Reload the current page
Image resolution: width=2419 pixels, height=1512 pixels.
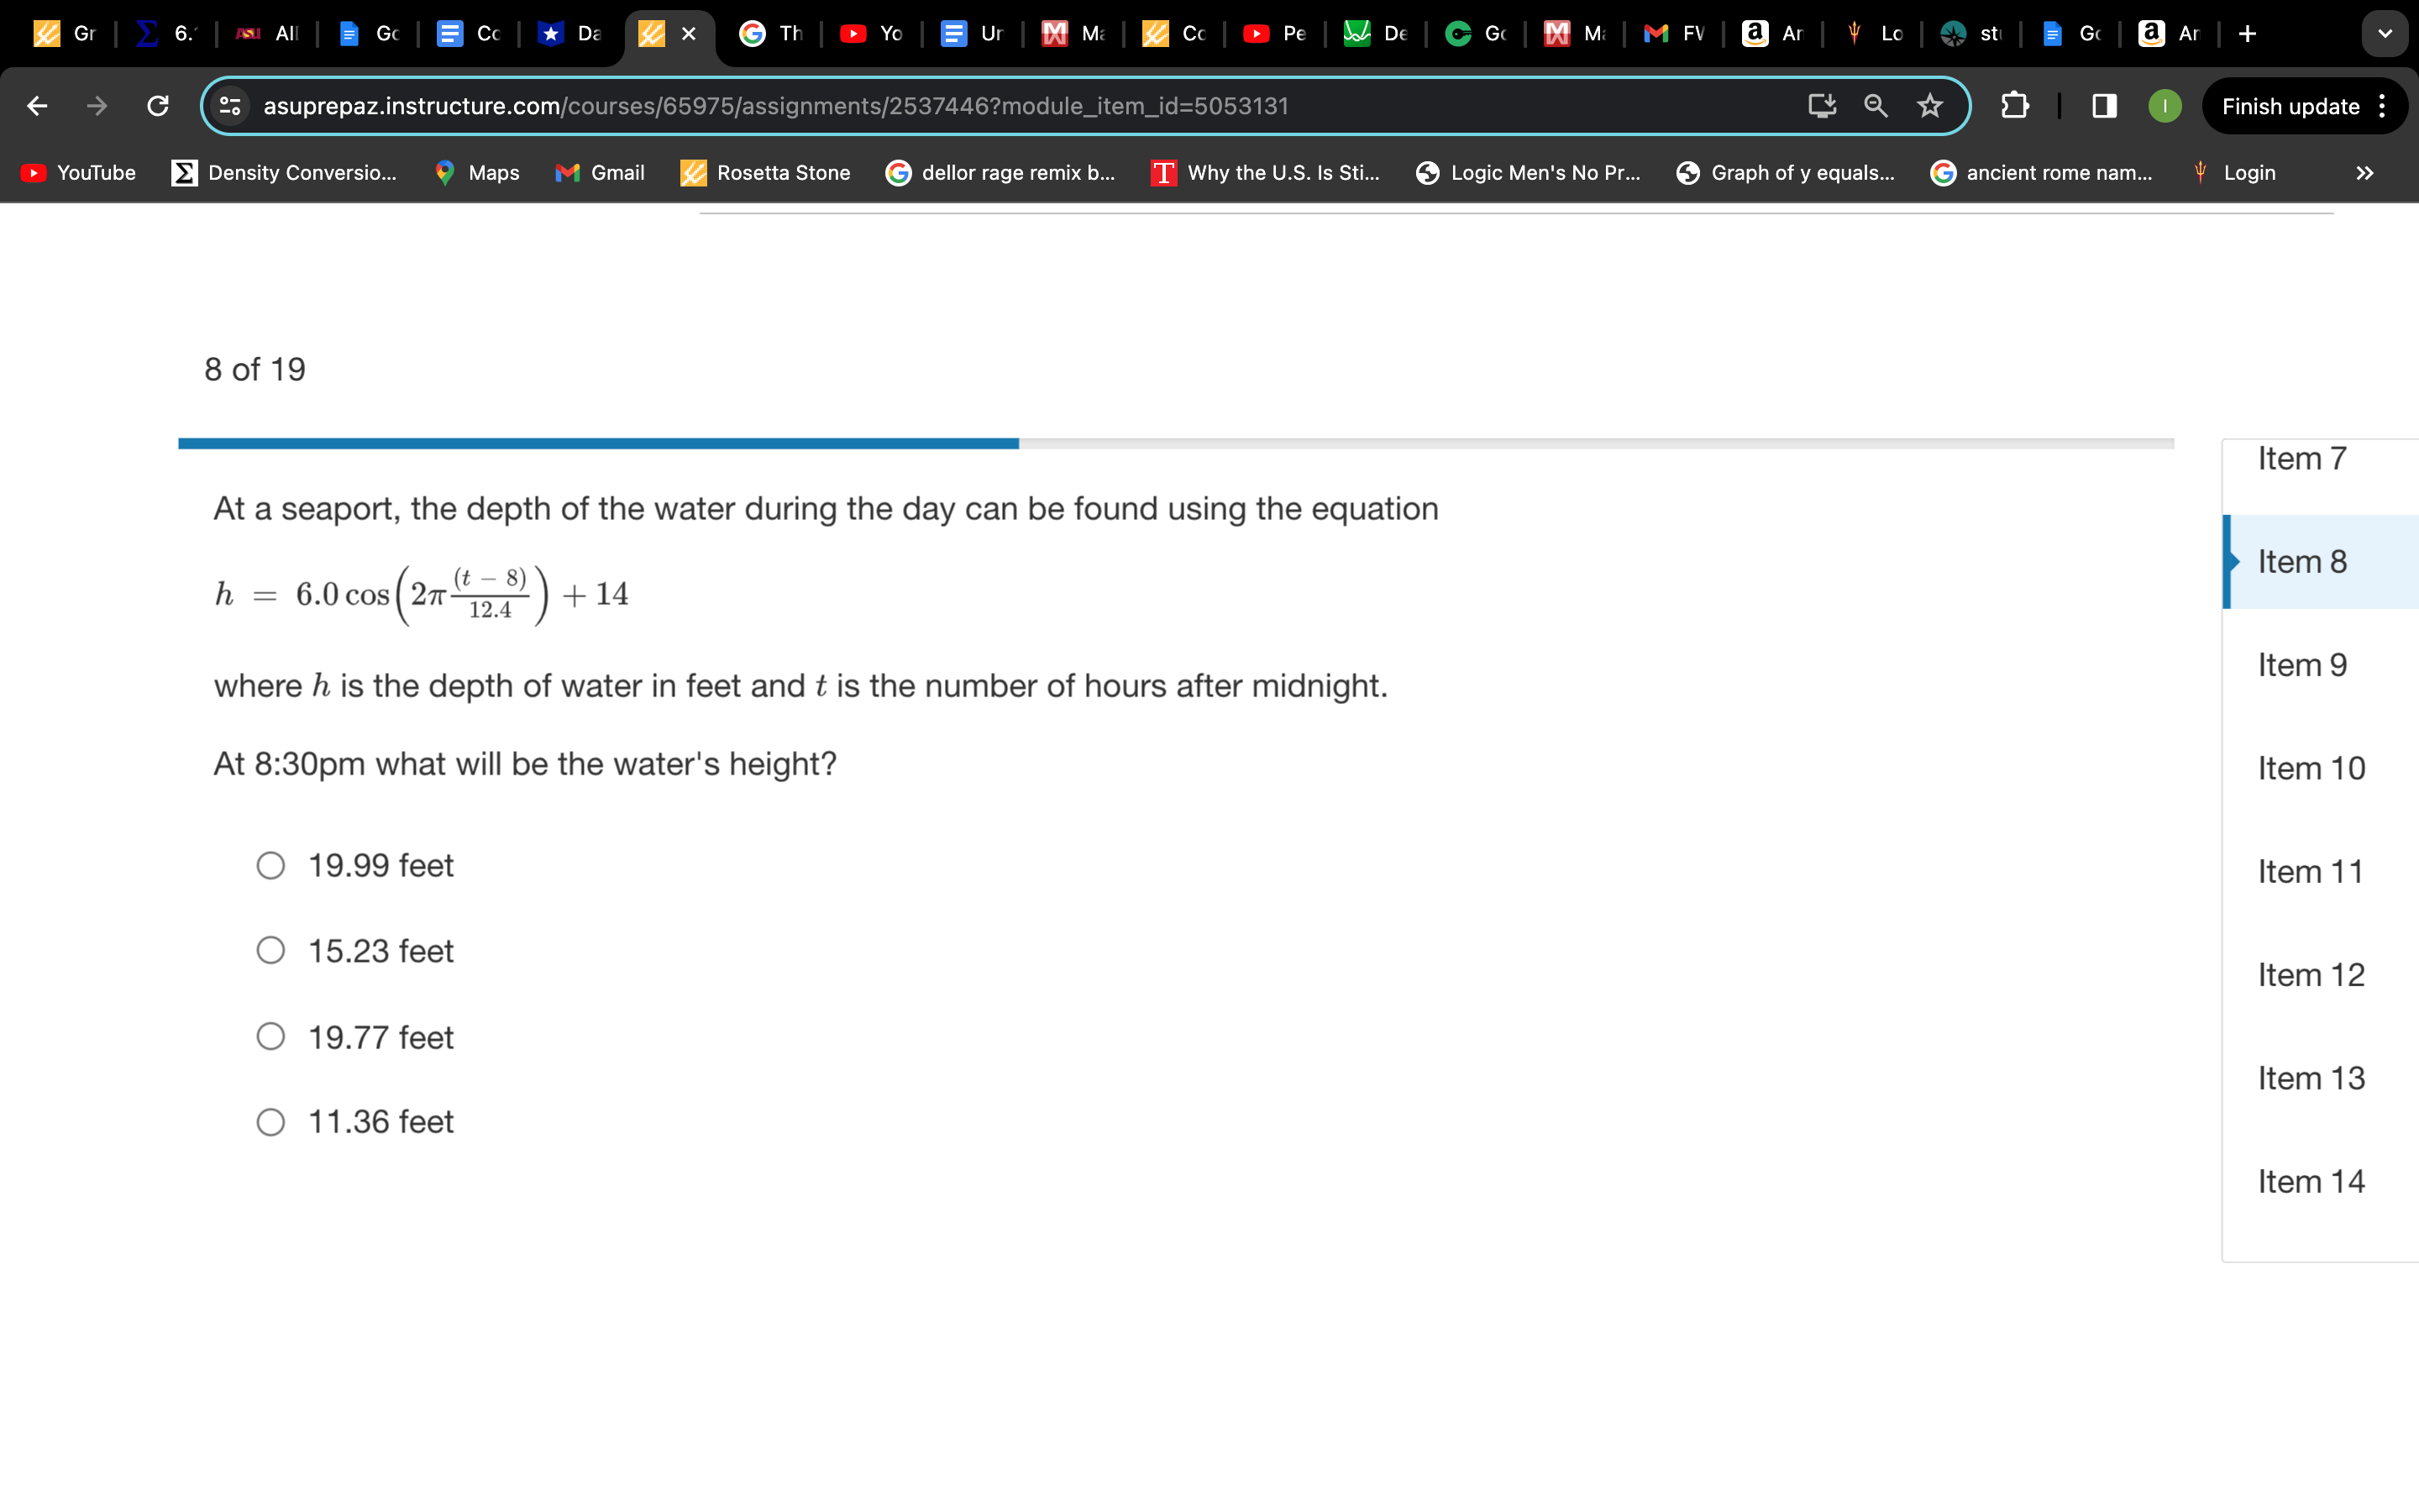point(158,106)
